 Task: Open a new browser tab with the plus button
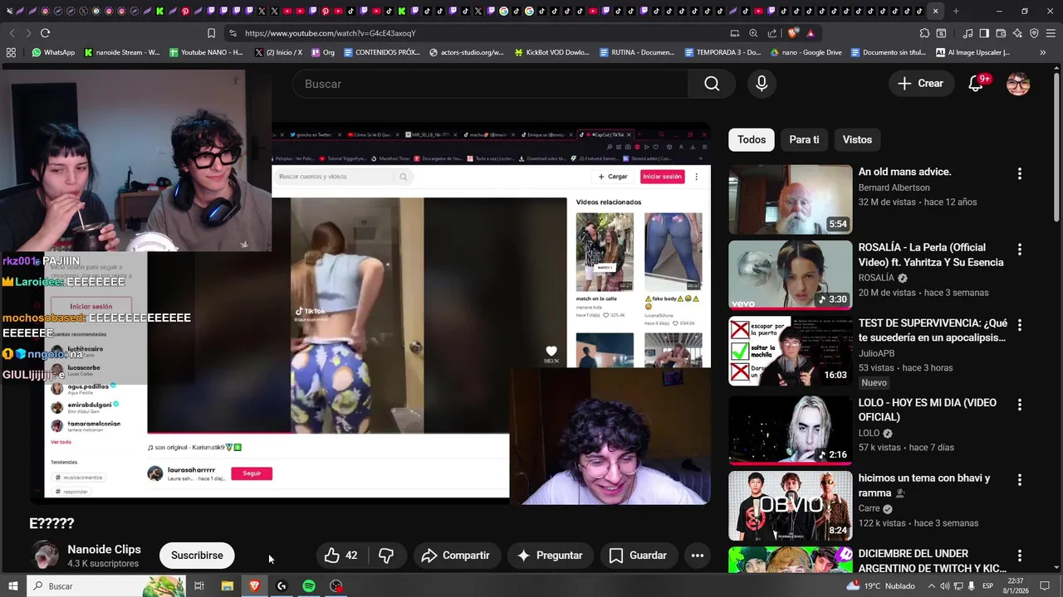point(956,11)
